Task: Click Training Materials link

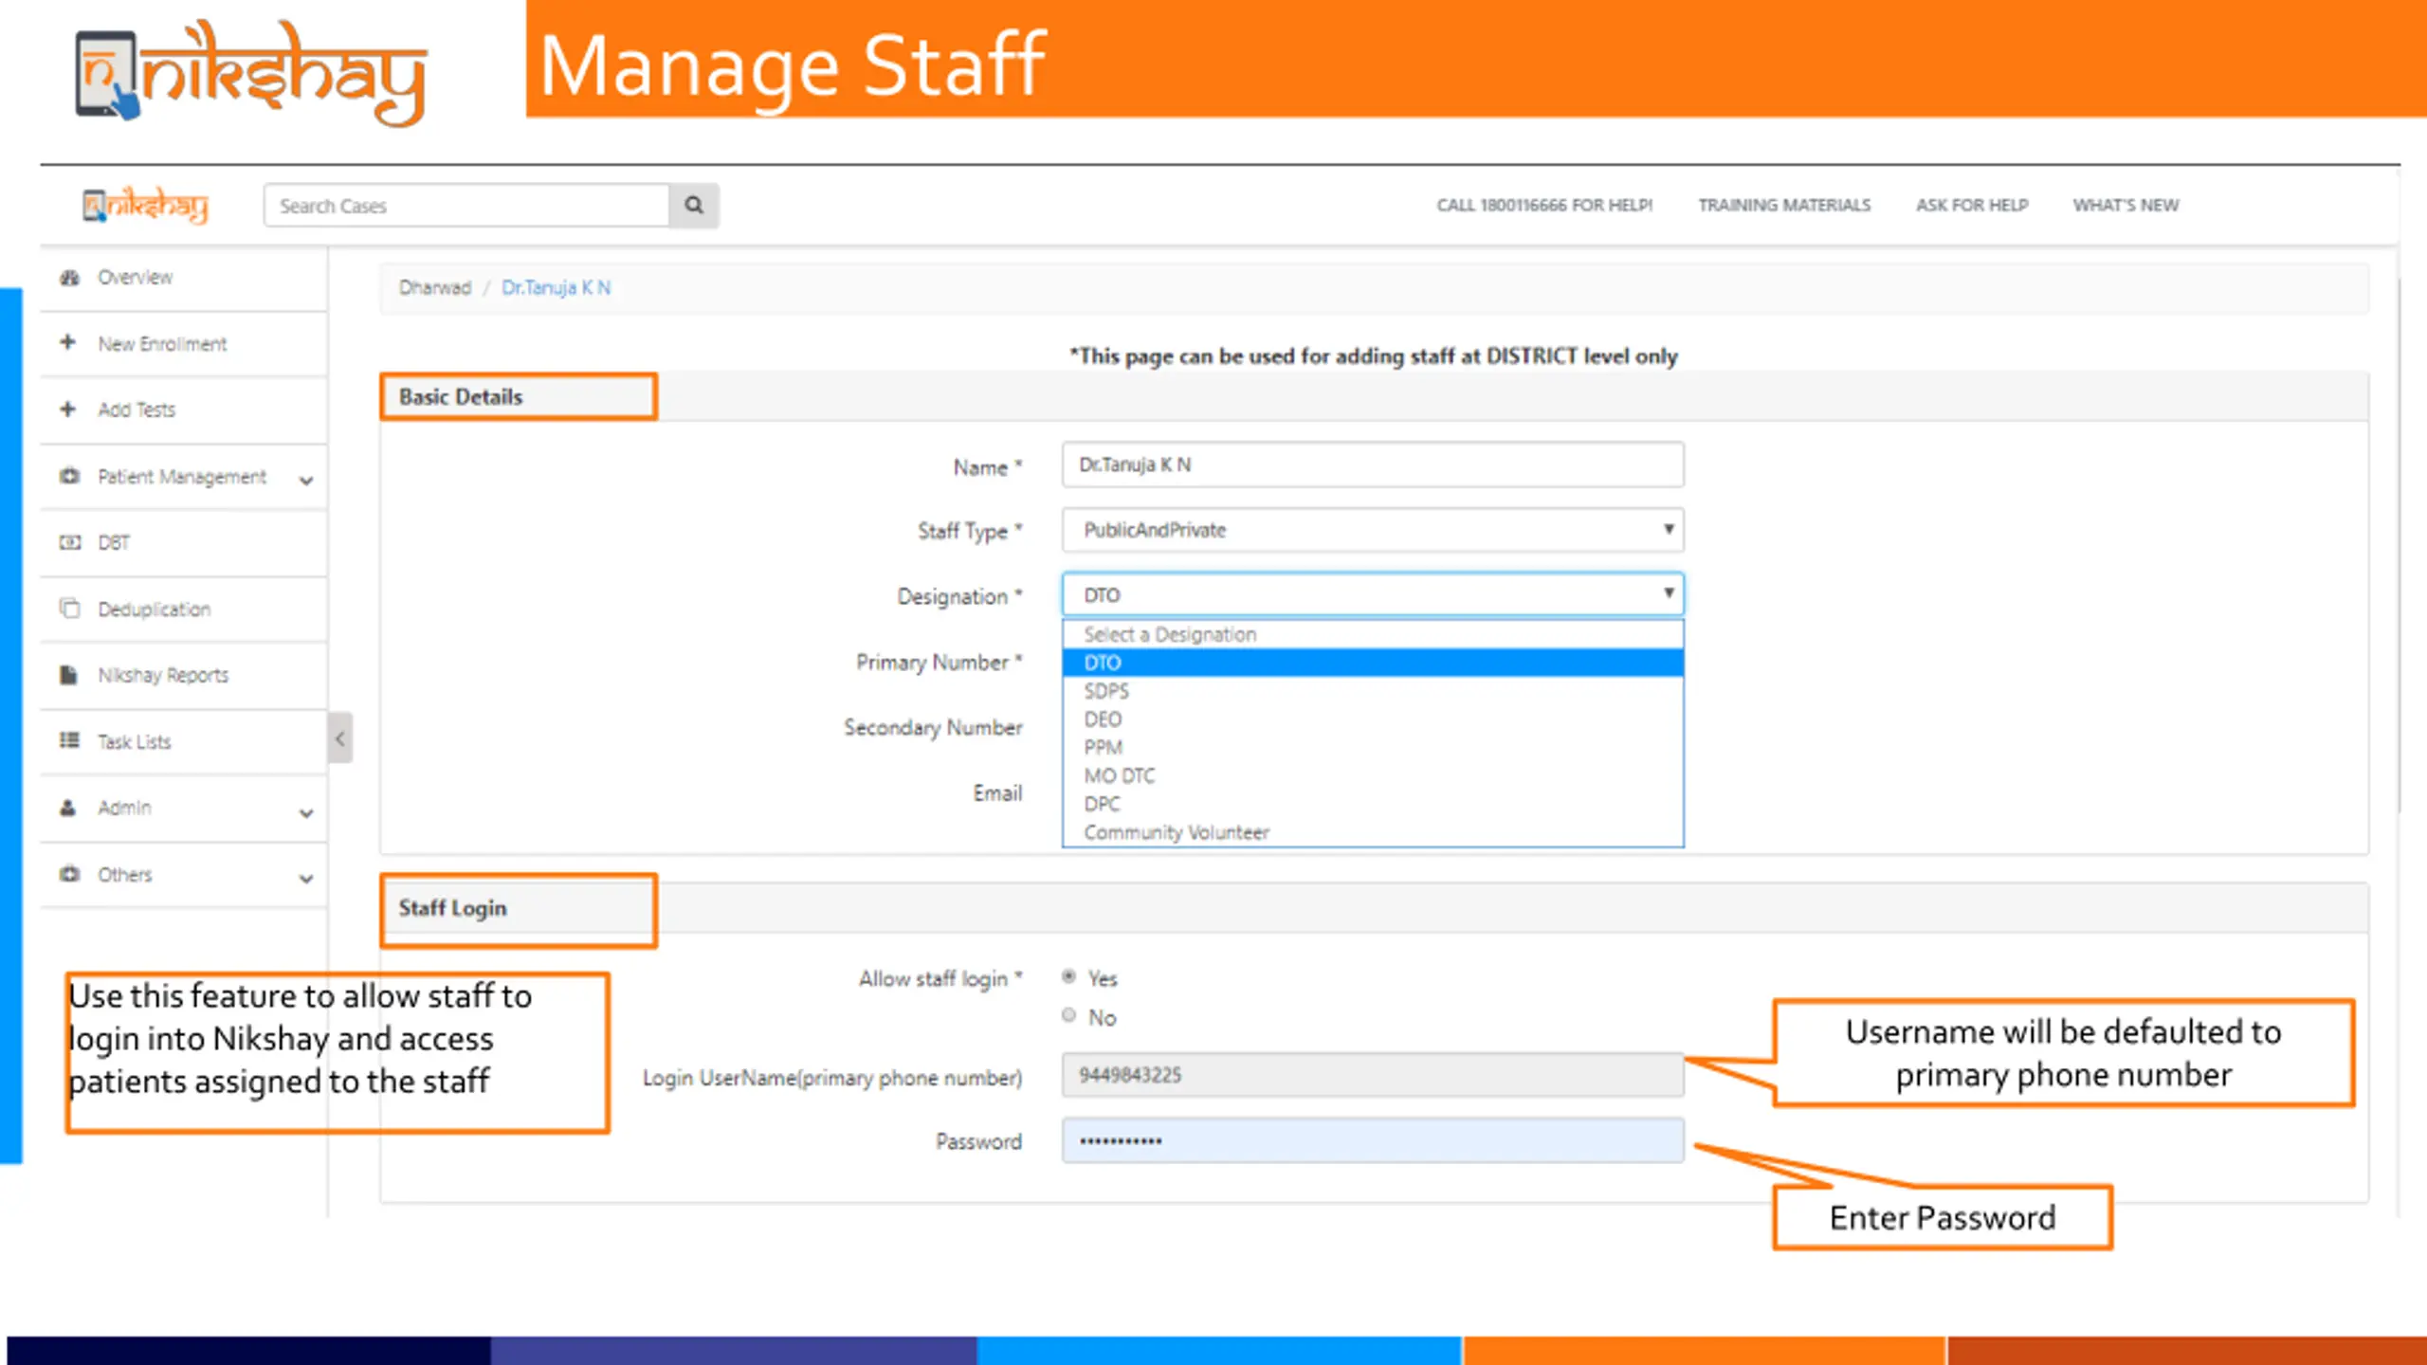Action: click(x=1784, y=205)
